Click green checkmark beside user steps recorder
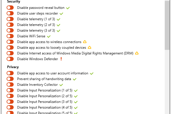 coord(62,13)
